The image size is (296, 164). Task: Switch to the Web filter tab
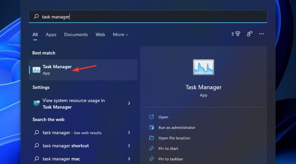[100, 35]
